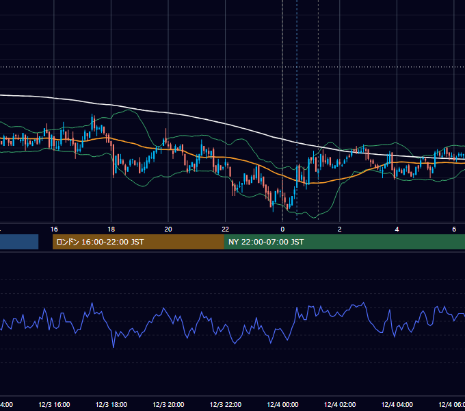Click hour label 22 under price chart

click(226, 229)
